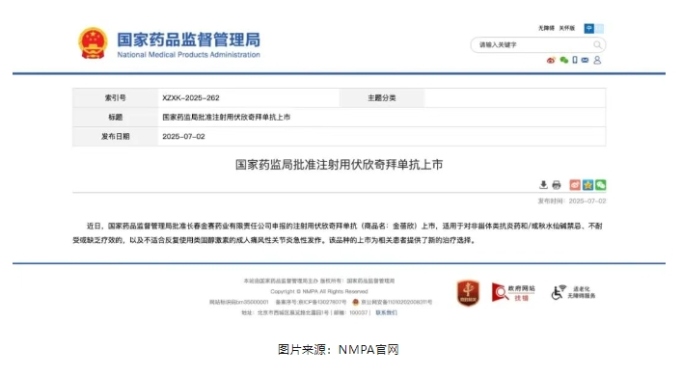Viewport: 682px width, 376px height.
Task: Click the search magnifier icon
Action: pyautogui.click(x=598, y=44)
